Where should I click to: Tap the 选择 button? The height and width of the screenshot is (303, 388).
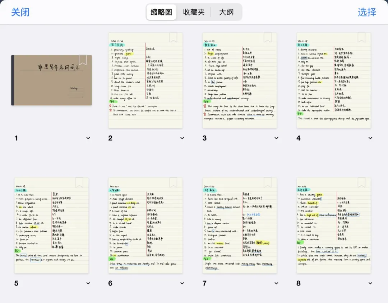[367, 12]
